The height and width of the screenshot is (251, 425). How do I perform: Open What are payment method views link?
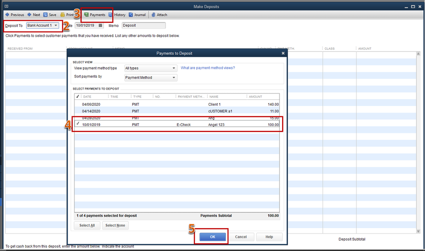click(208, 68)
